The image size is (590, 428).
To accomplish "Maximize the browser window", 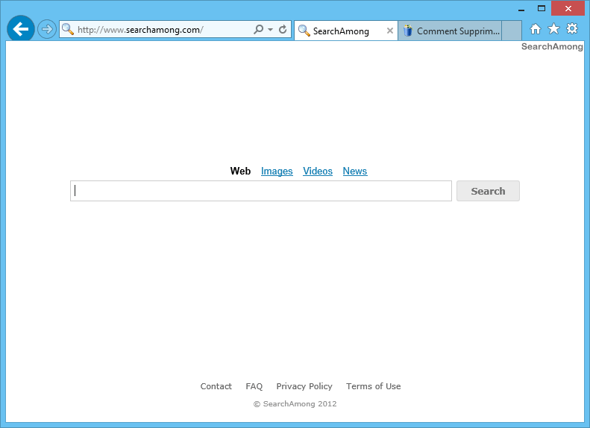I will [x=542, y=8].
